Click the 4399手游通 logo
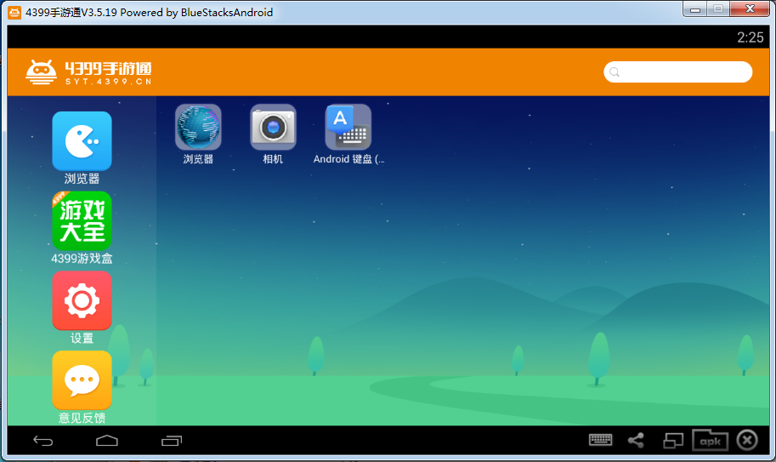Screen dimensions: 776x462 pos(88,72)
